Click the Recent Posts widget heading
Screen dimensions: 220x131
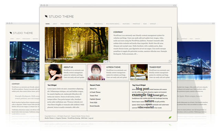point(95,85)
